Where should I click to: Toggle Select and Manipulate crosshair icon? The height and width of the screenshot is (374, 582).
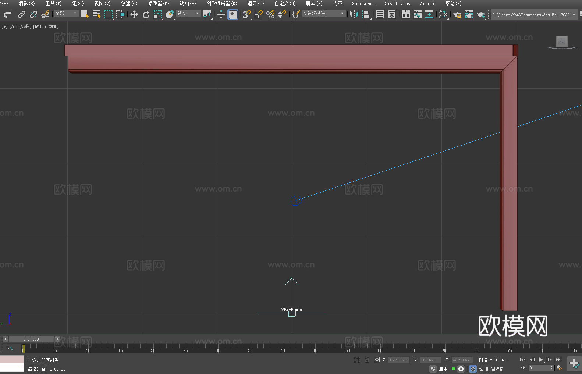(x=221, y=14)
